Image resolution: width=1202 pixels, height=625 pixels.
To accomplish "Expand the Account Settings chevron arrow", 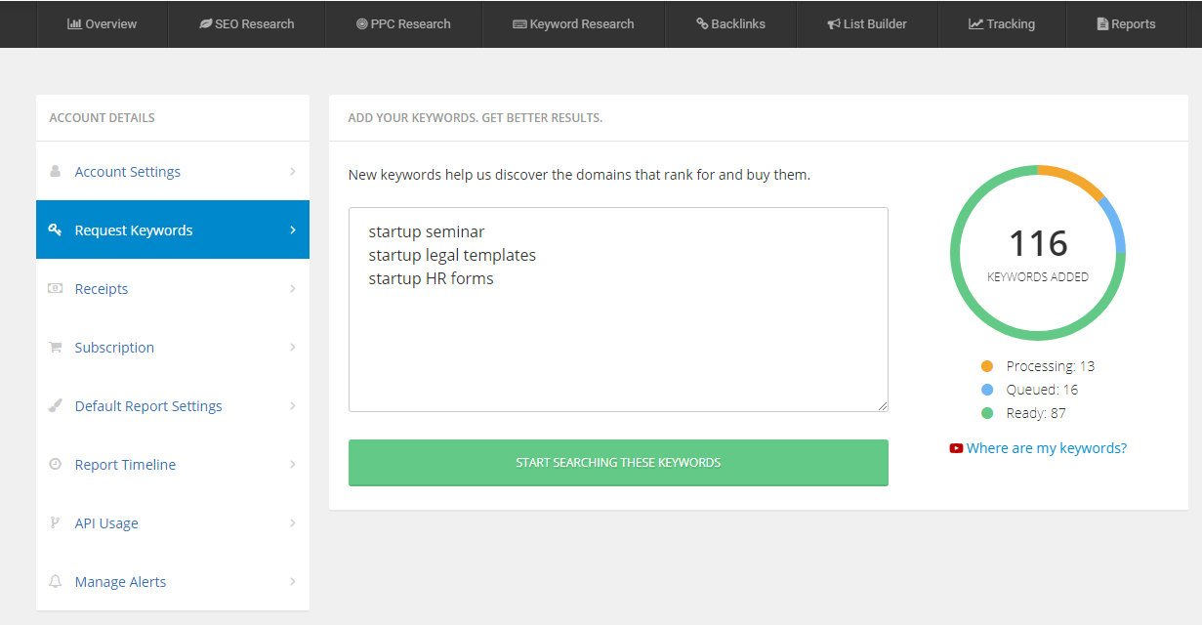I will tap(293, 171).
